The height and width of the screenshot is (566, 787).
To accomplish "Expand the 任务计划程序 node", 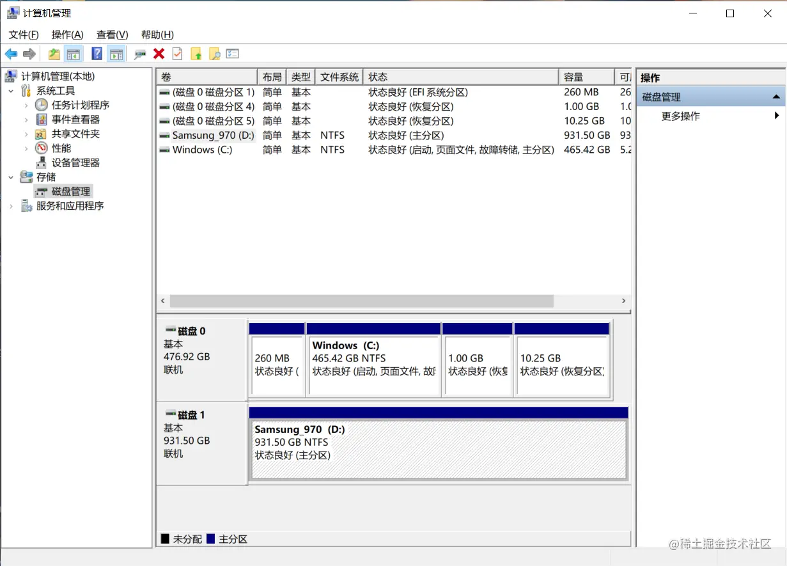I will point(26,105).
